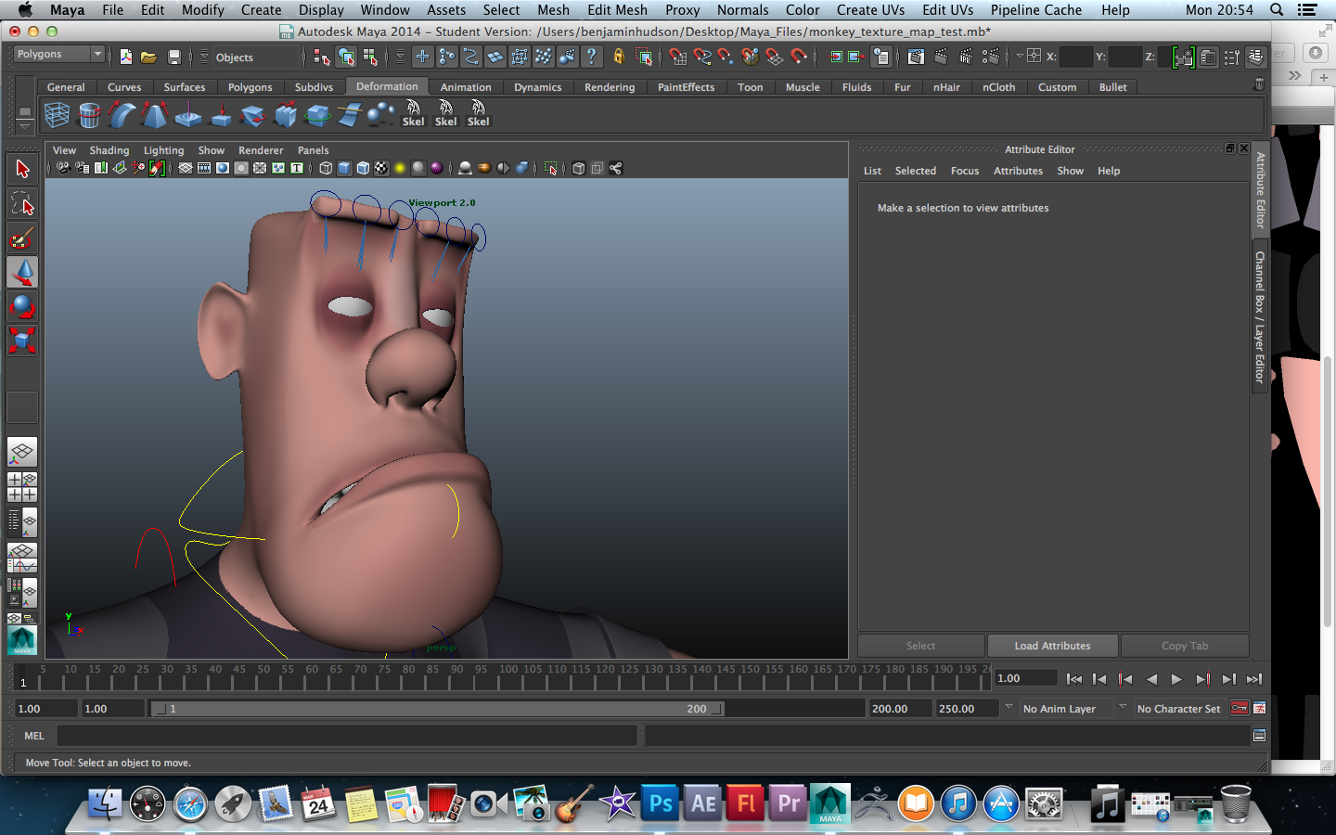Click into the MEL command input field
This screenshot has width=1336, height=835.
click(x=346, y=736)
